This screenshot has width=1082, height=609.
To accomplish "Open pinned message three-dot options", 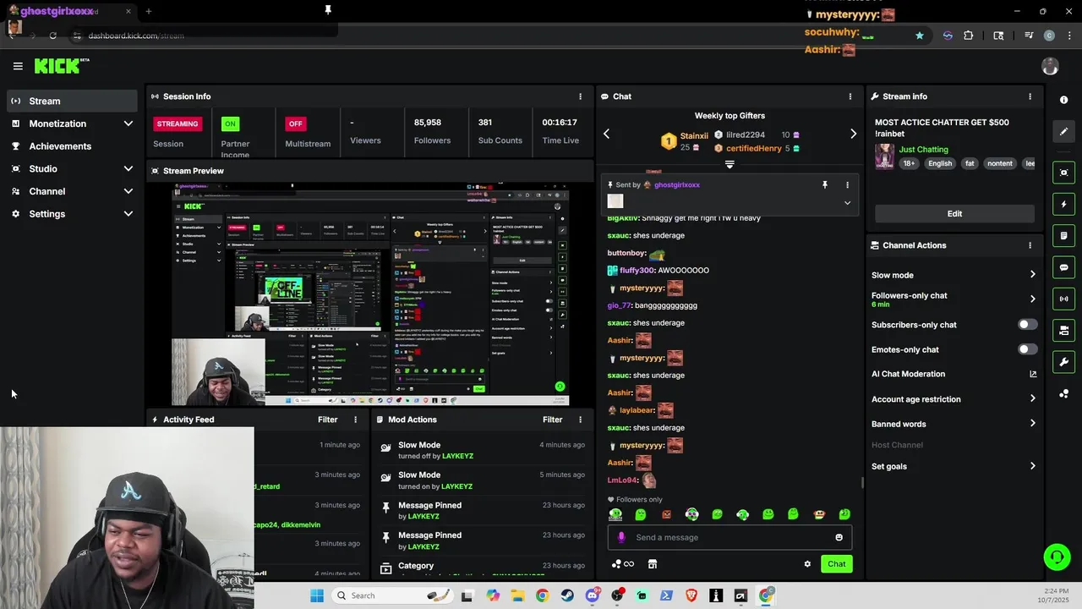I will pyautogui.click(x=847, y=184).
